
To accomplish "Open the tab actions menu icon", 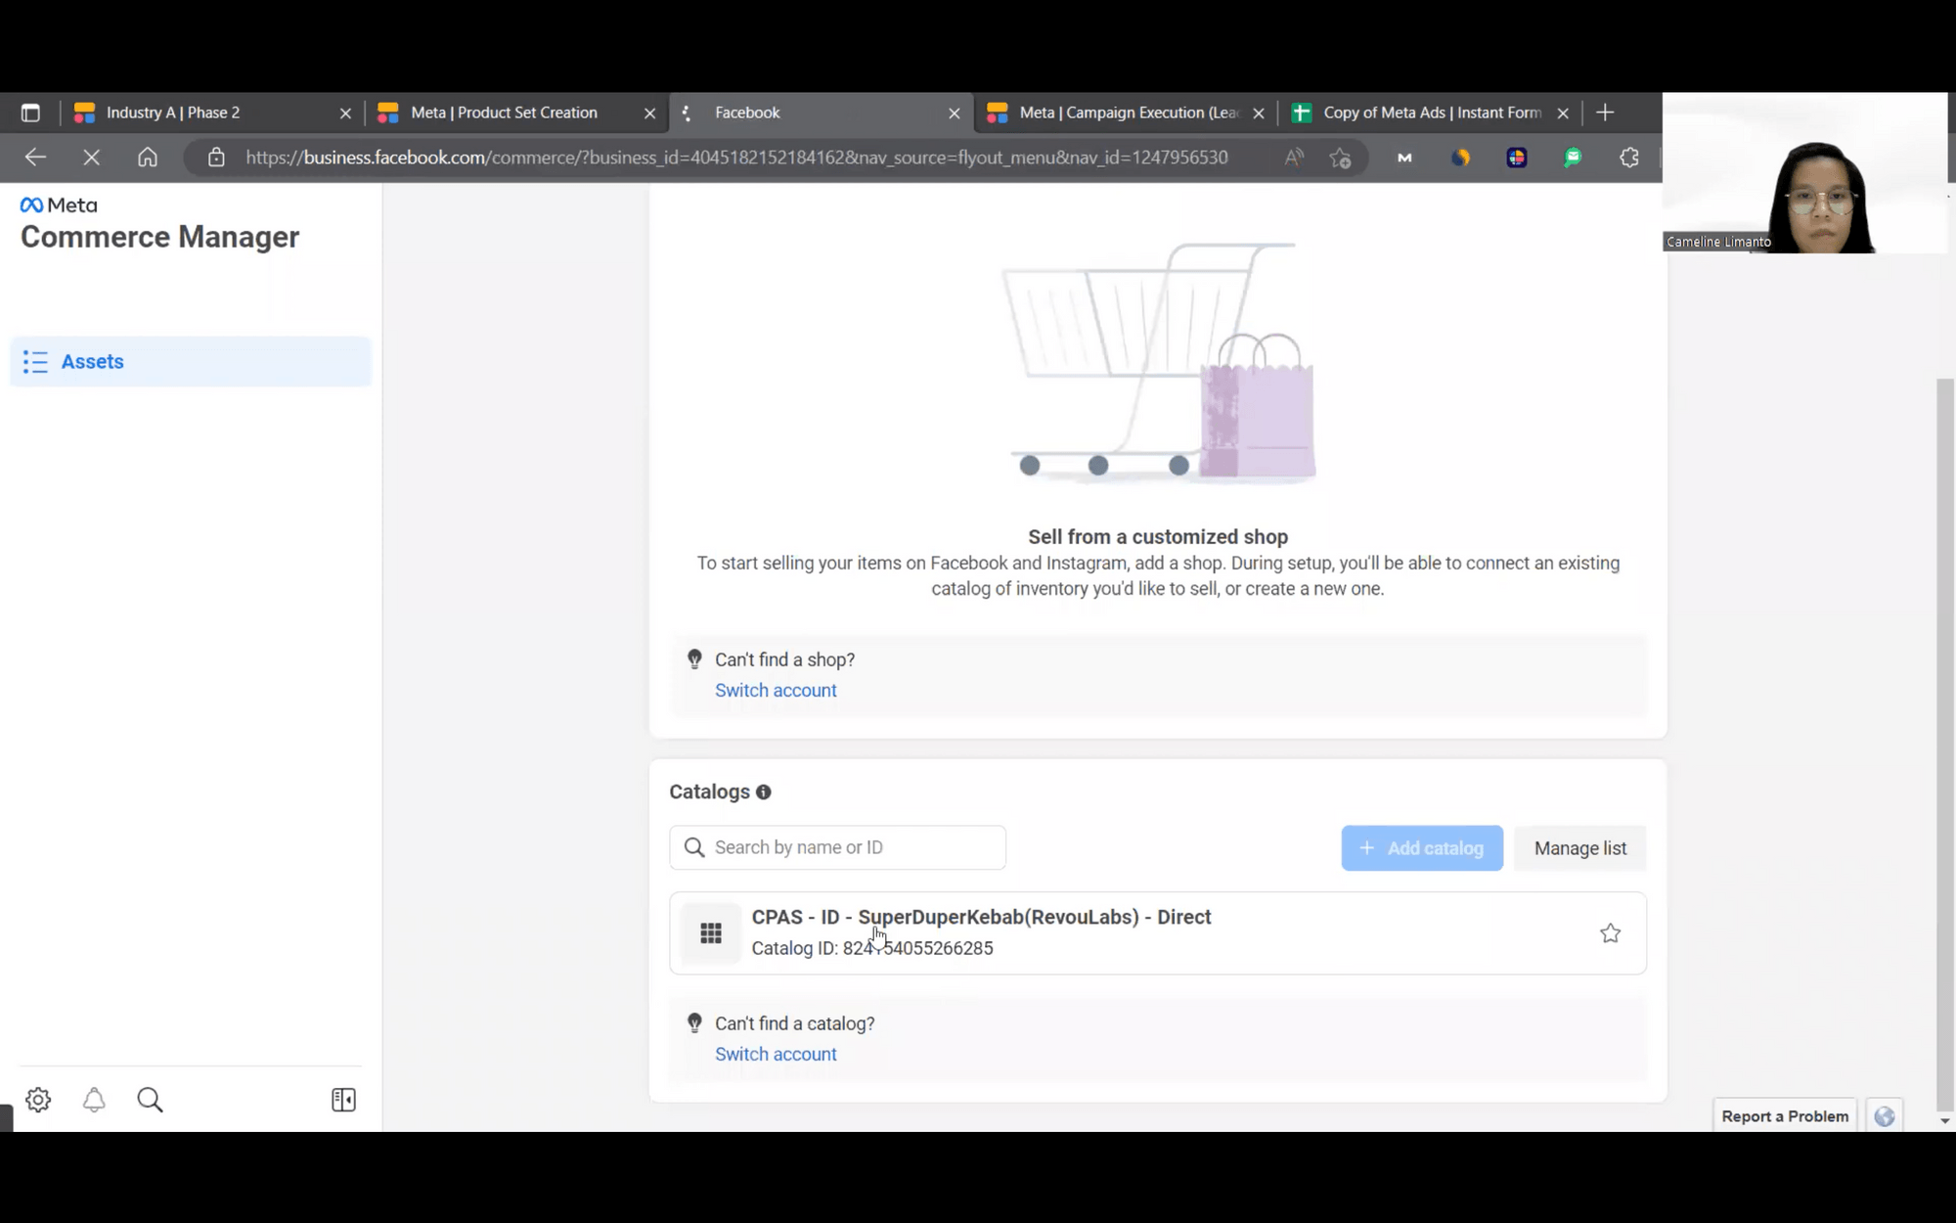I will 30,113.
